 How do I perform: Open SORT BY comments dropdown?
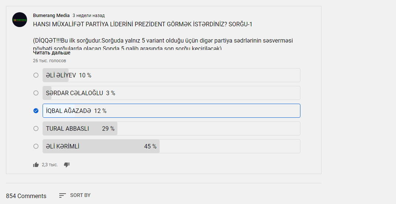pyautogui.click(x=75, y=195)
